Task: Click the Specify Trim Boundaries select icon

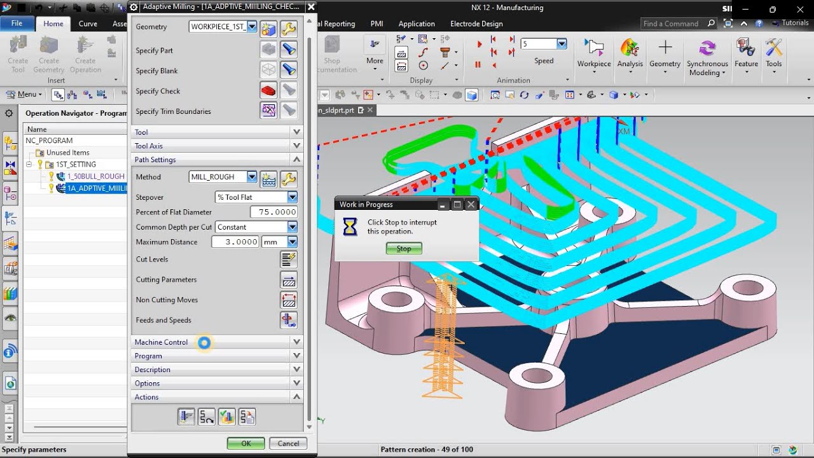Action: click(x=269, y=111)
